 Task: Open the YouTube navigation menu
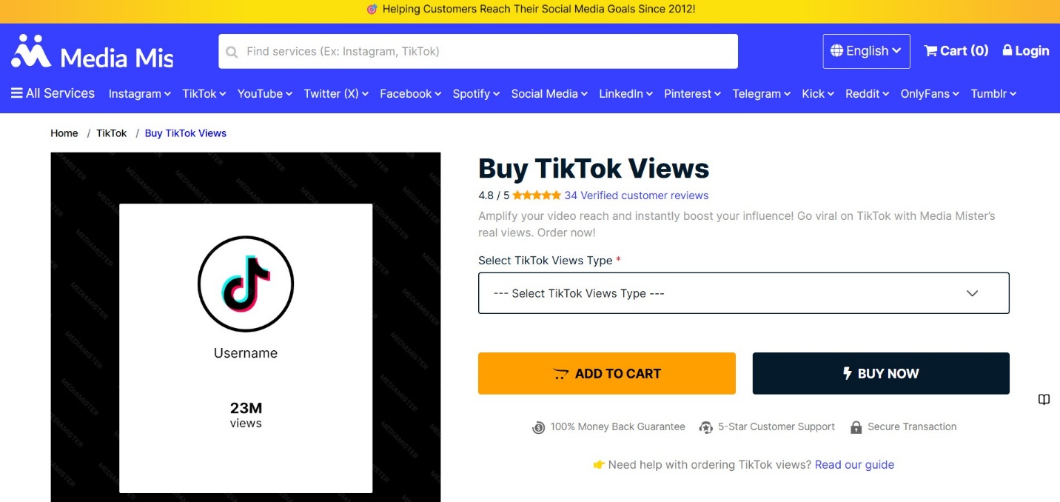click(x=265, y=94)
